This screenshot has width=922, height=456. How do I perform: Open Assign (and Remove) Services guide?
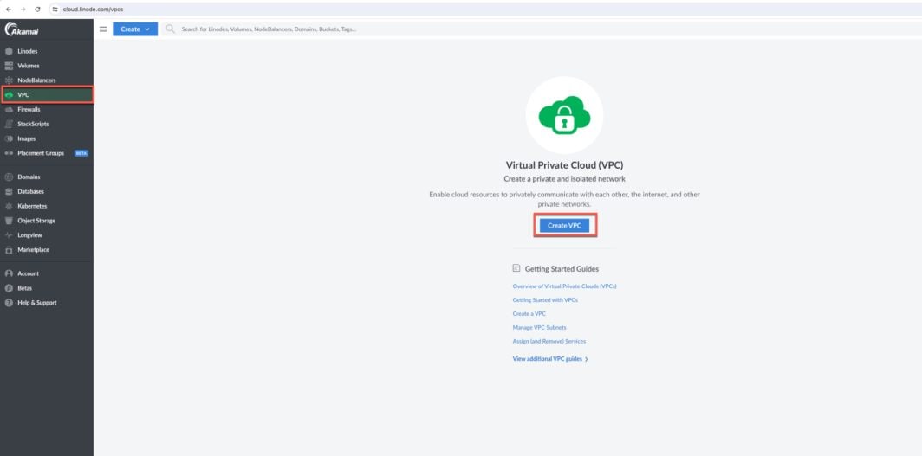(x=549, y=342)
